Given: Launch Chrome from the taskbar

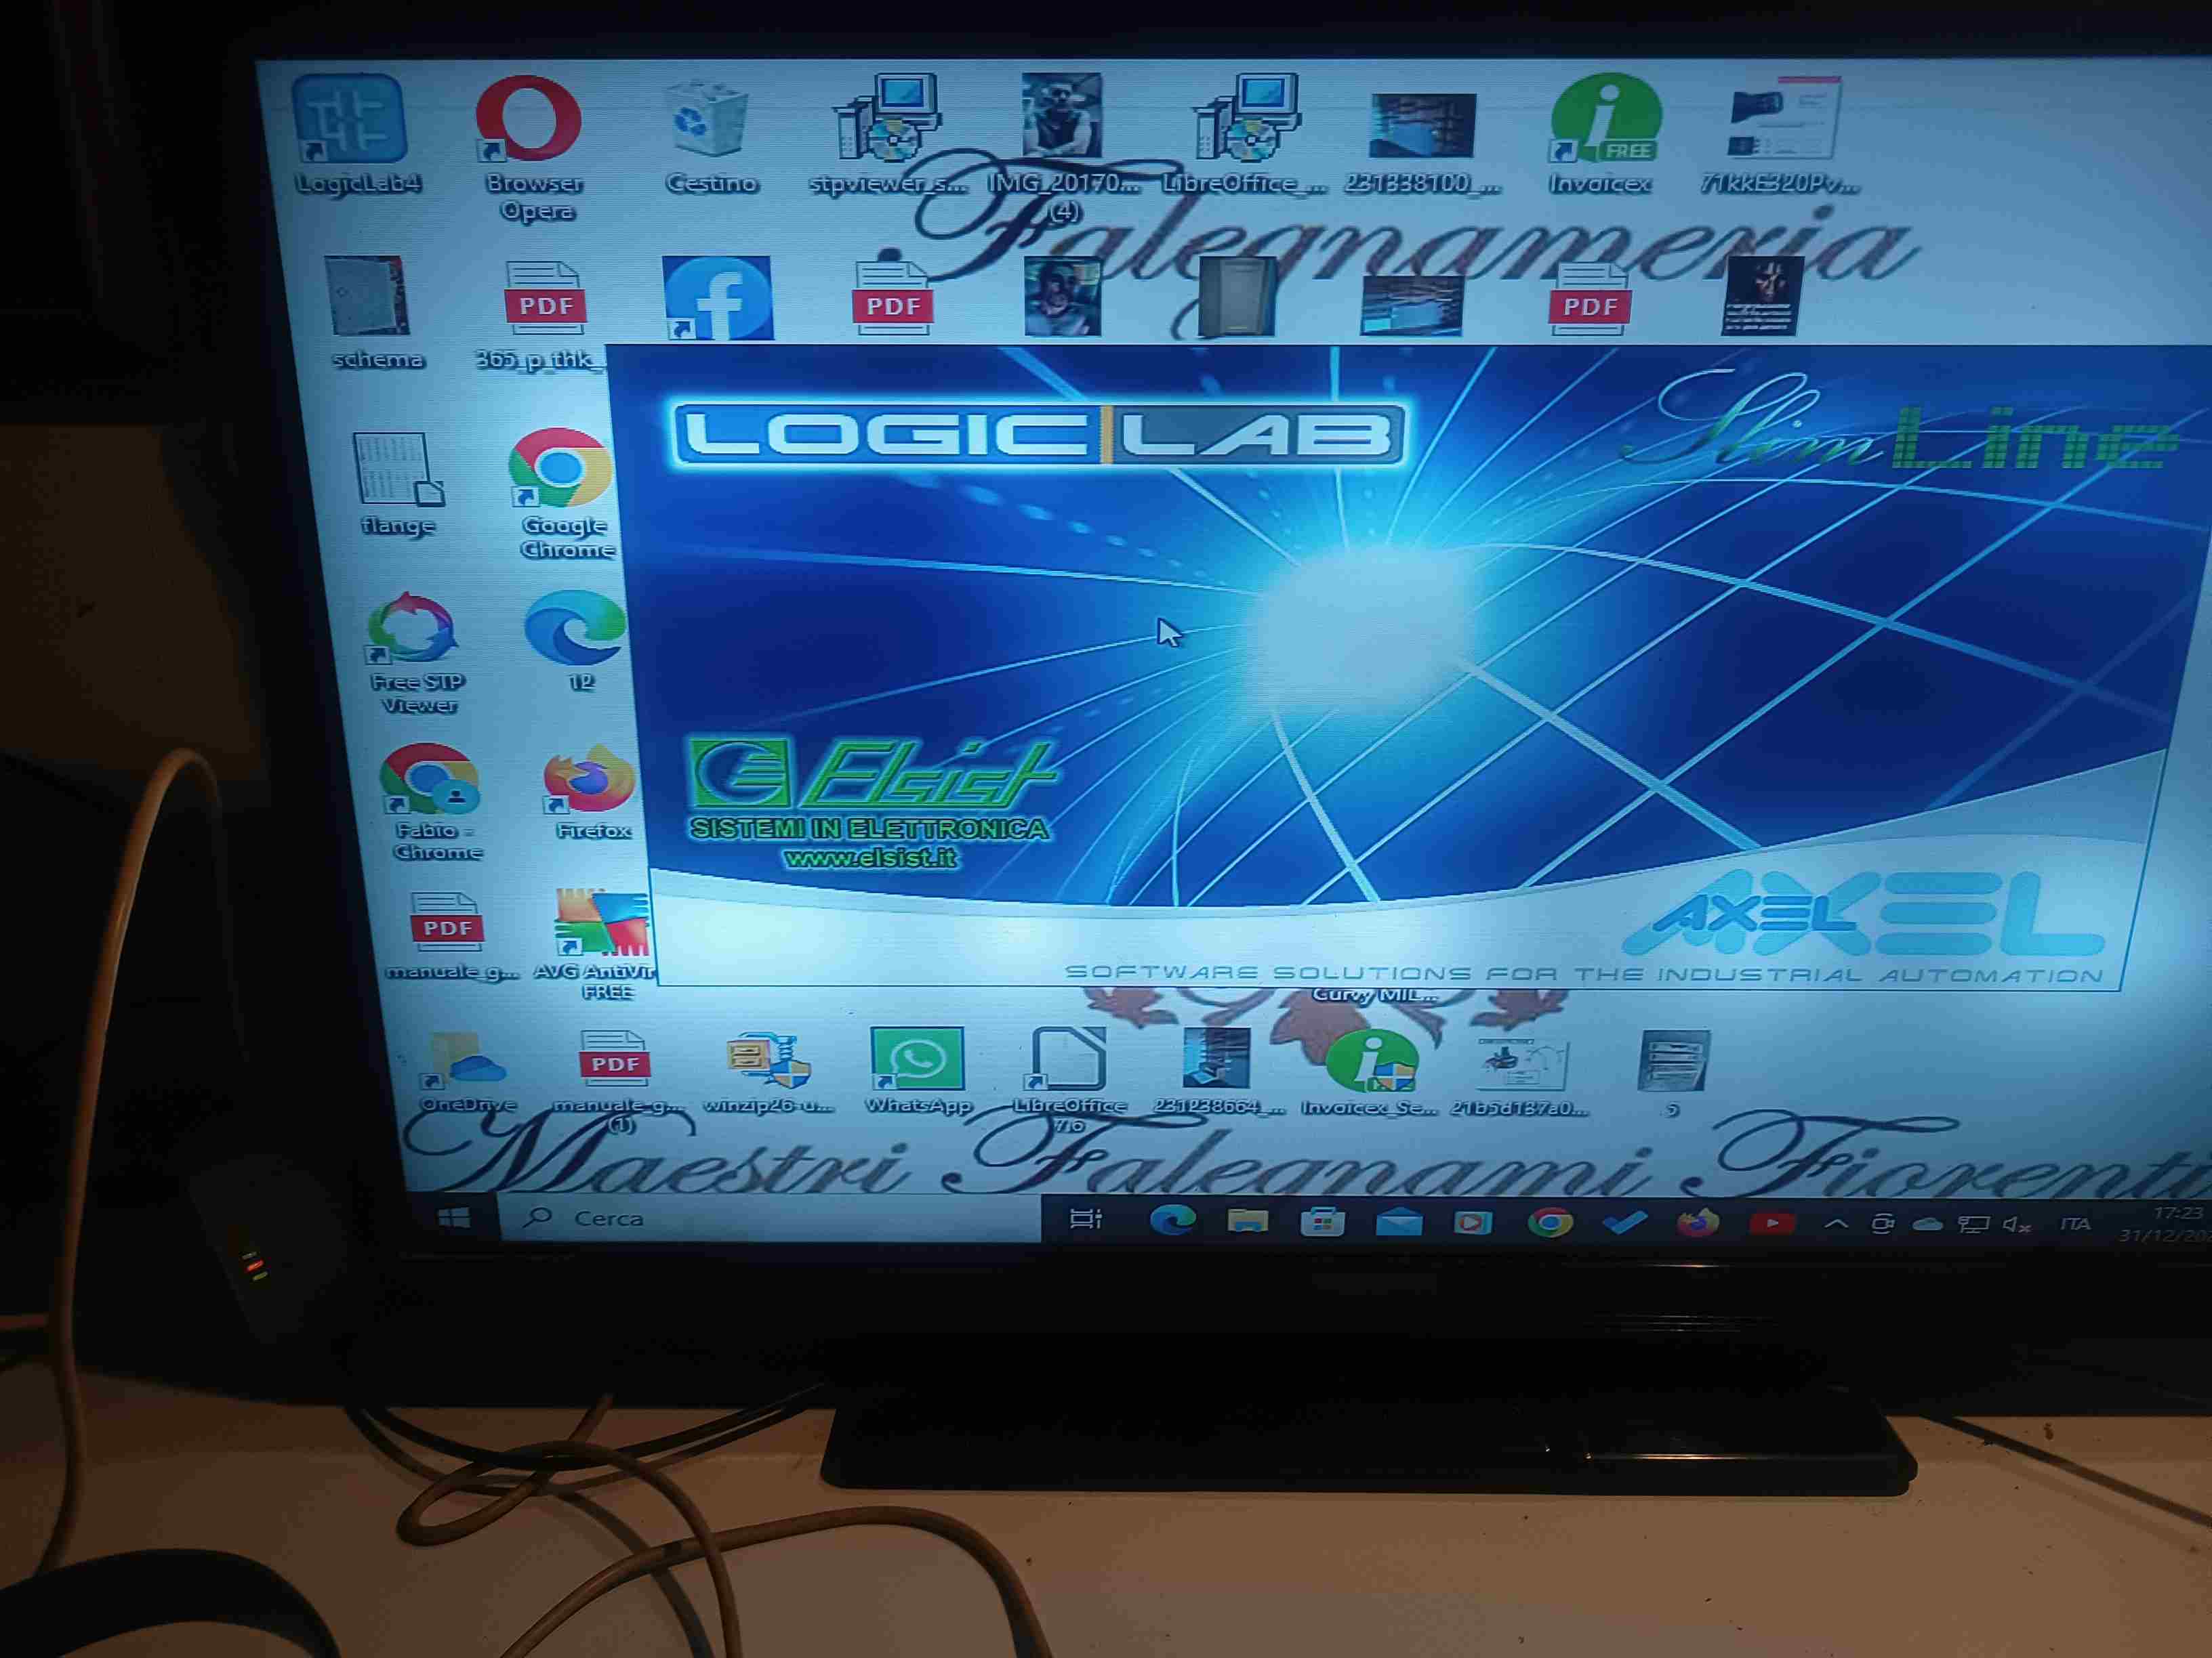Looking at the screenshot, I should point(1549,1223).
